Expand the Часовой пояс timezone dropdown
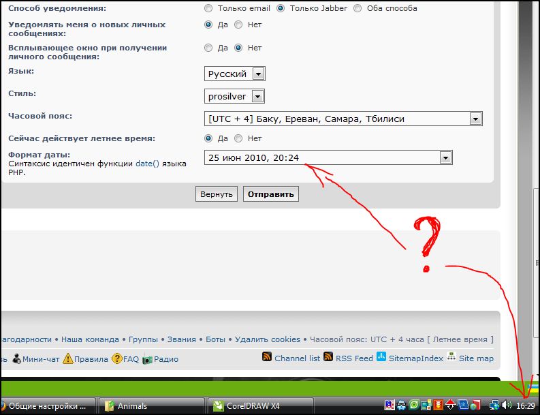 [475, 119]
